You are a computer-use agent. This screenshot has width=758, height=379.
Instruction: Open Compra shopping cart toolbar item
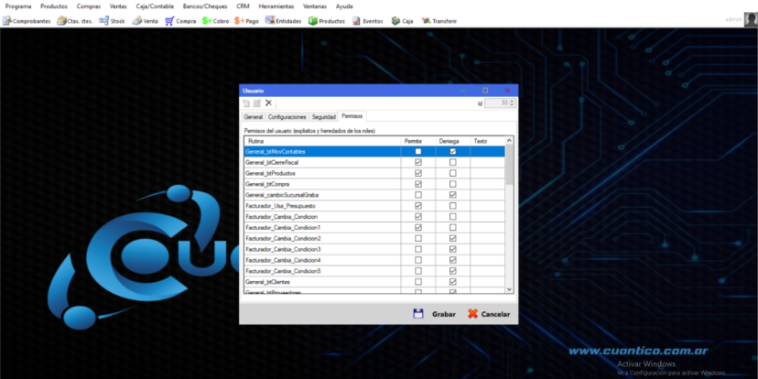(180, 21)
